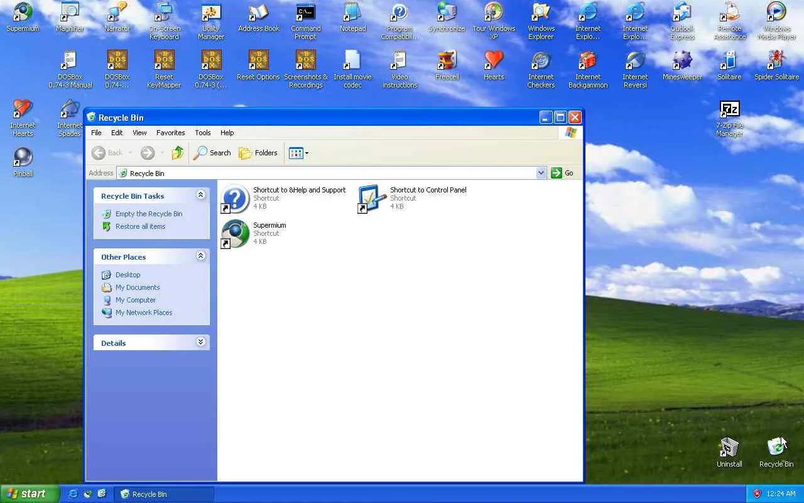The image size is (804, 503).
Task: Select the On-Screen Keyboard desktop icon
Action: pos(164,21)
